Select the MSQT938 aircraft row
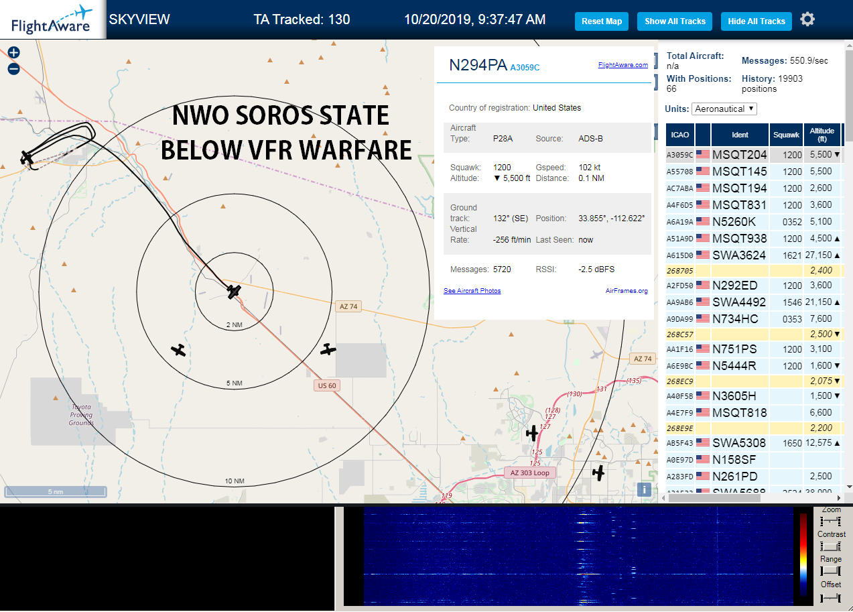The width and height of the screenshot is (853, 612). click(x=754, y=239)
